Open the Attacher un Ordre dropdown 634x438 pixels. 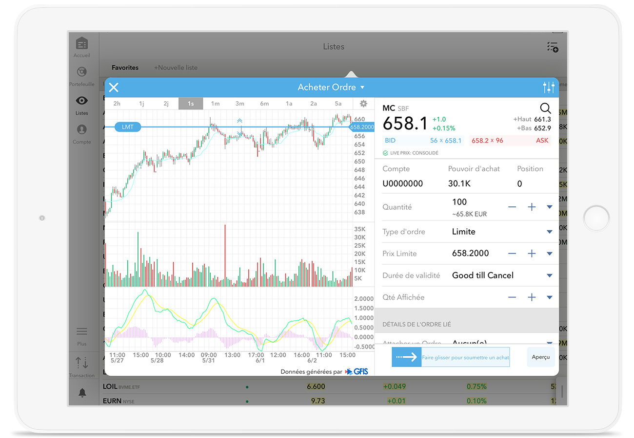[x=550, y=343]
